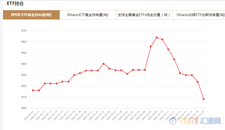This screenshot has height=130, width=225.
Task: Click the 970 y-axis label
Action: click(x=24, y=31)
